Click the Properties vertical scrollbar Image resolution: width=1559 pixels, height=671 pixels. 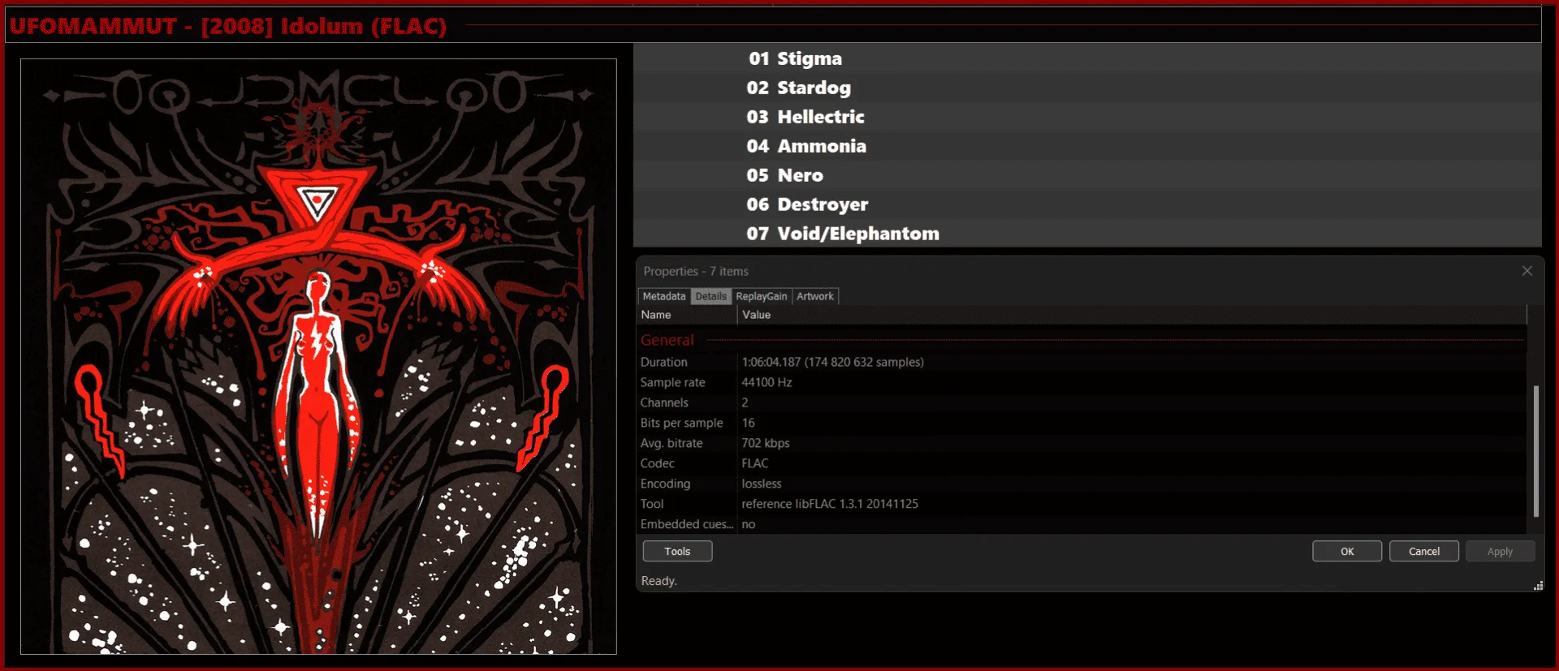[x=1535, y=451]
